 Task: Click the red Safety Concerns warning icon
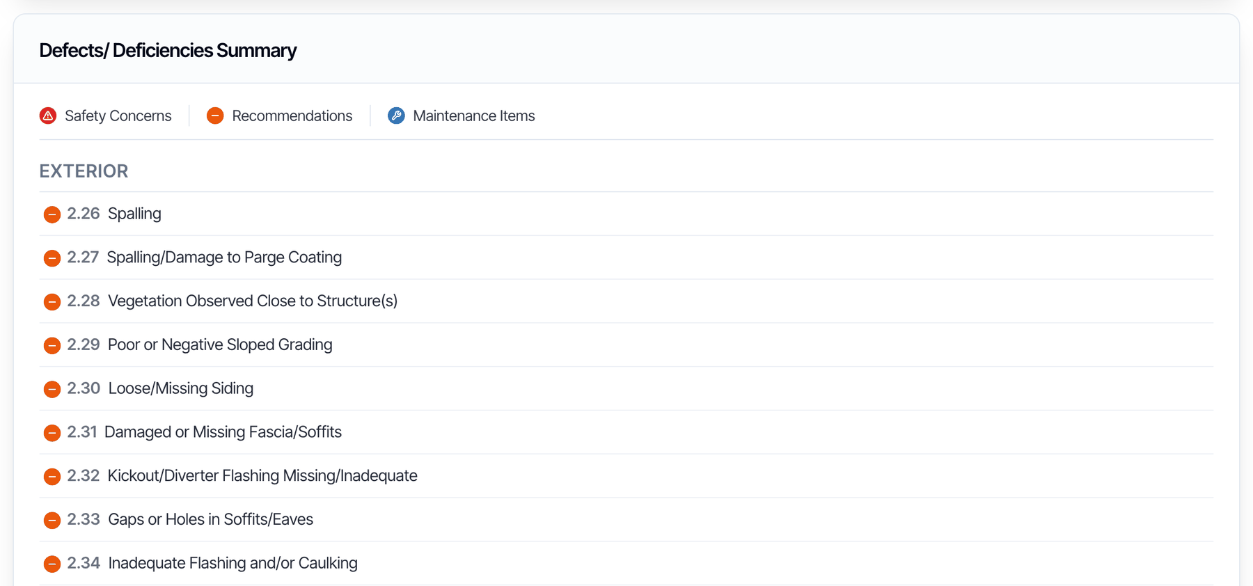coord(48,116)
